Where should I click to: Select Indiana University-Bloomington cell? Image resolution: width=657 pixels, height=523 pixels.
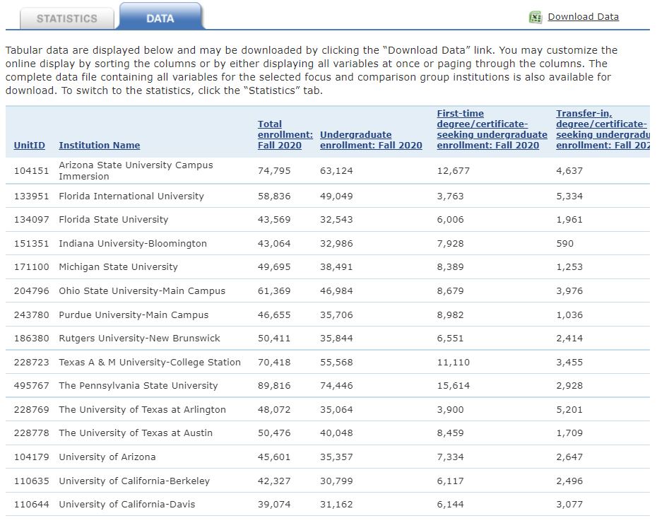pos(133,244)
